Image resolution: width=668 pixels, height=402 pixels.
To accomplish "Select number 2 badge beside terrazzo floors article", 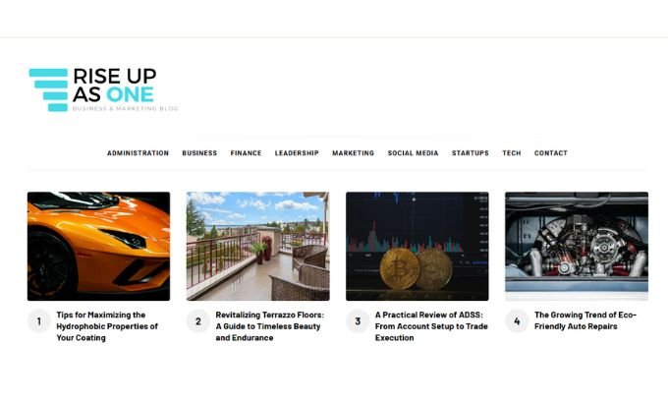I will tap(198, 321).
